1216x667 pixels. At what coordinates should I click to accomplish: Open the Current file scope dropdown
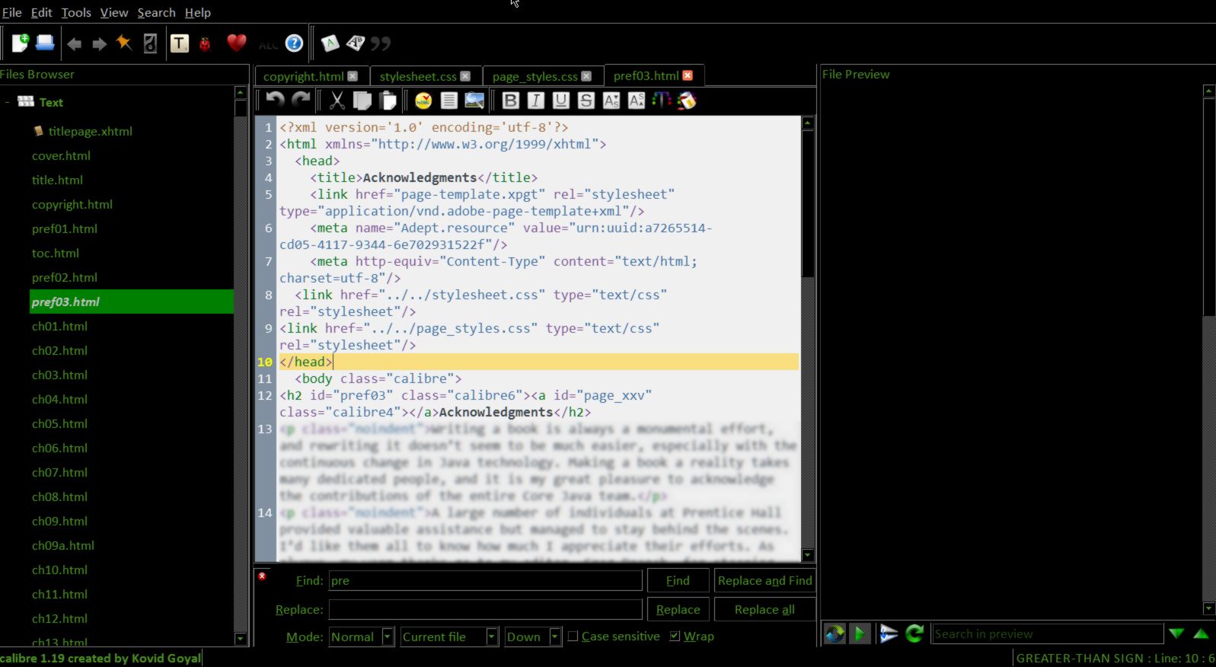[449, 637]
